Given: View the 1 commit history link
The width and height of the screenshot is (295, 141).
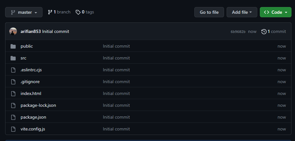Looking at the screenshot, I should [x=274, y=31].
